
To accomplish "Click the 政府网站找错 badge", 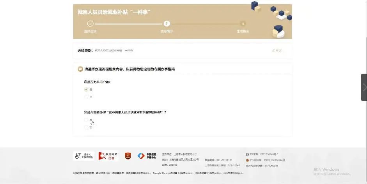I will pos(108,156).
